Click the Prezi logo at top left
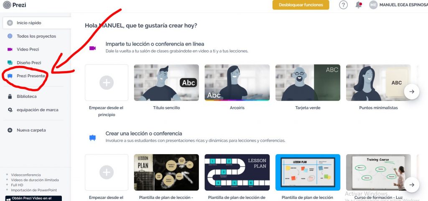The height and width of the screenshot is (201, 428). tap(15, 5)
